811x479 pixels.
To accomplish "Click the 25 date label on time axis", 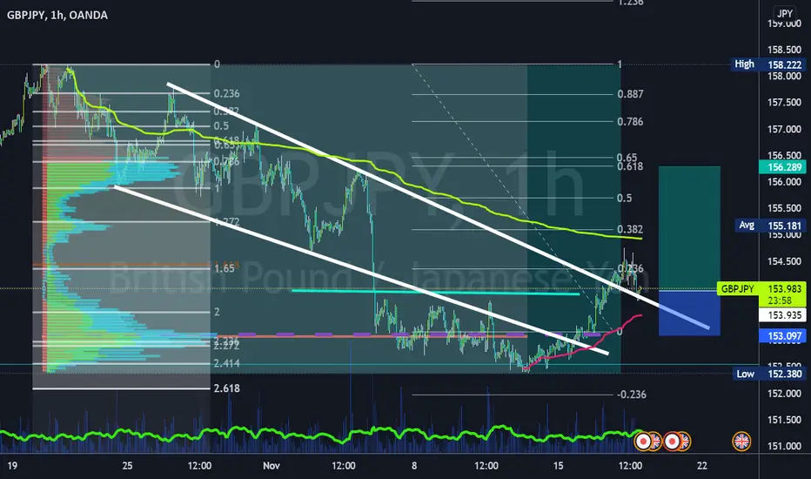I will (127, 466).
